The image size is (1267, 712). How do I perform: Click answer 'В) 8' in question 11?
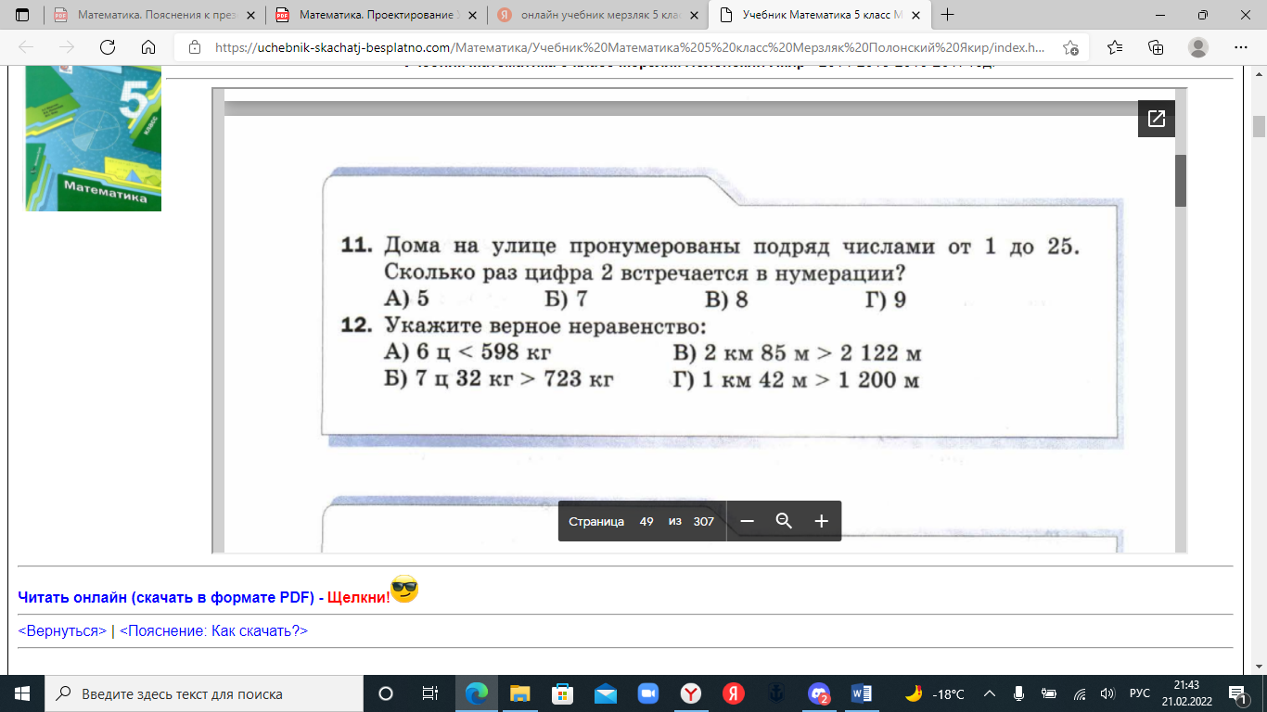click(x=727, y=299)
